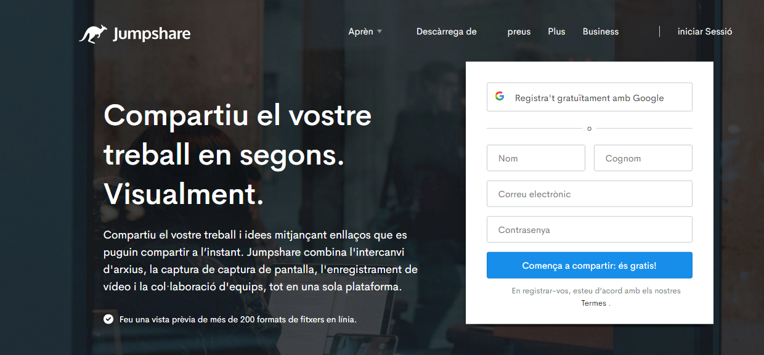
Task: Expand the Aprèn dropdown arrow
Action: (380, 31)
